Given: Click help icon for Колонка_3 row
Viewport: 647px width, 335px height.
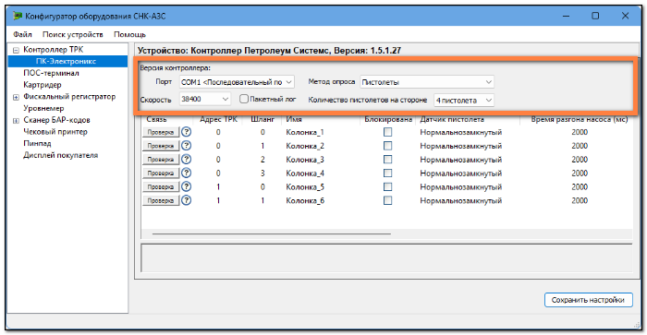Looking at the screenshot, I should click(x=187, y=159).
